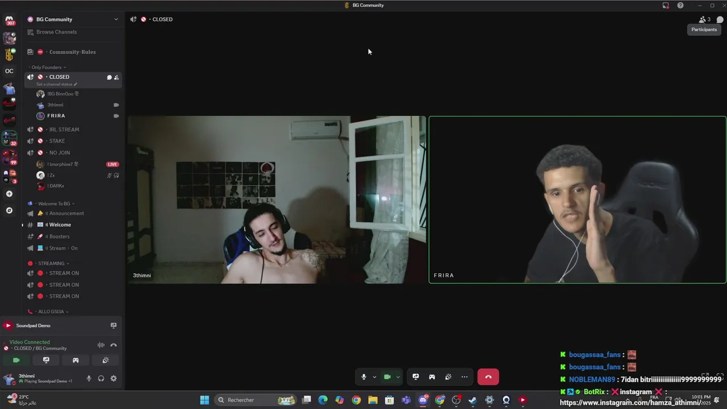This screenshot has width=727, height=409.
Task: Watch !morphine7's LIVE stream badge
Action: [x=112, y=164]
